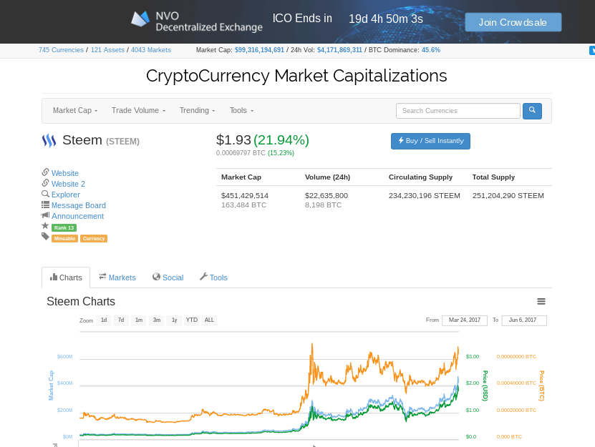Screen dimensions: 595x447
Task: Open the chart hamburger menu icon
Action: (541, 301)
